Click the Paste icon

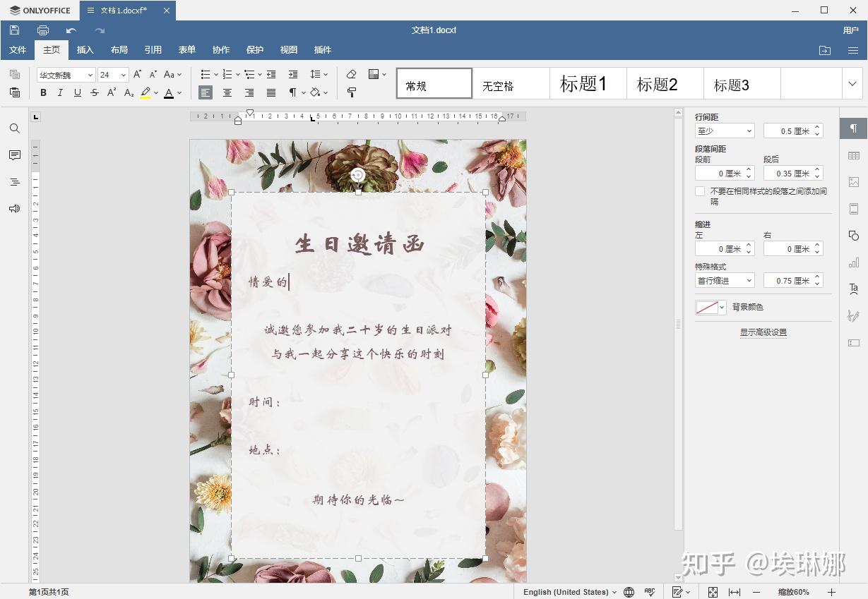pyautogui.click(x=14, y=92)
